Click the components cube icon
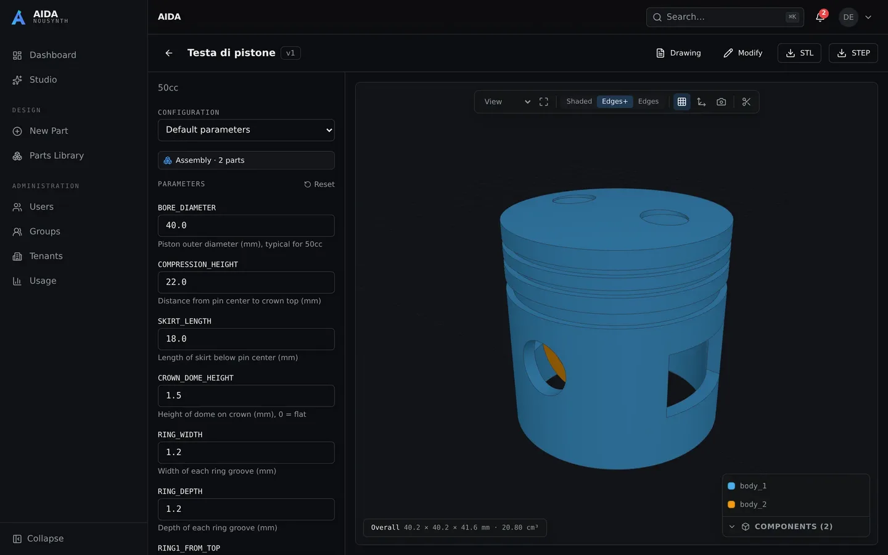The height and width of the screenshot is (555, 888). tap(746, 527)
